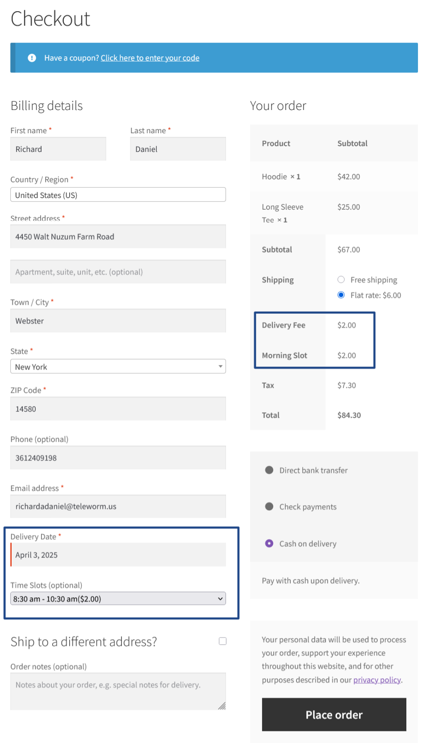Focus the ZIP Code input field

(118, 409)
